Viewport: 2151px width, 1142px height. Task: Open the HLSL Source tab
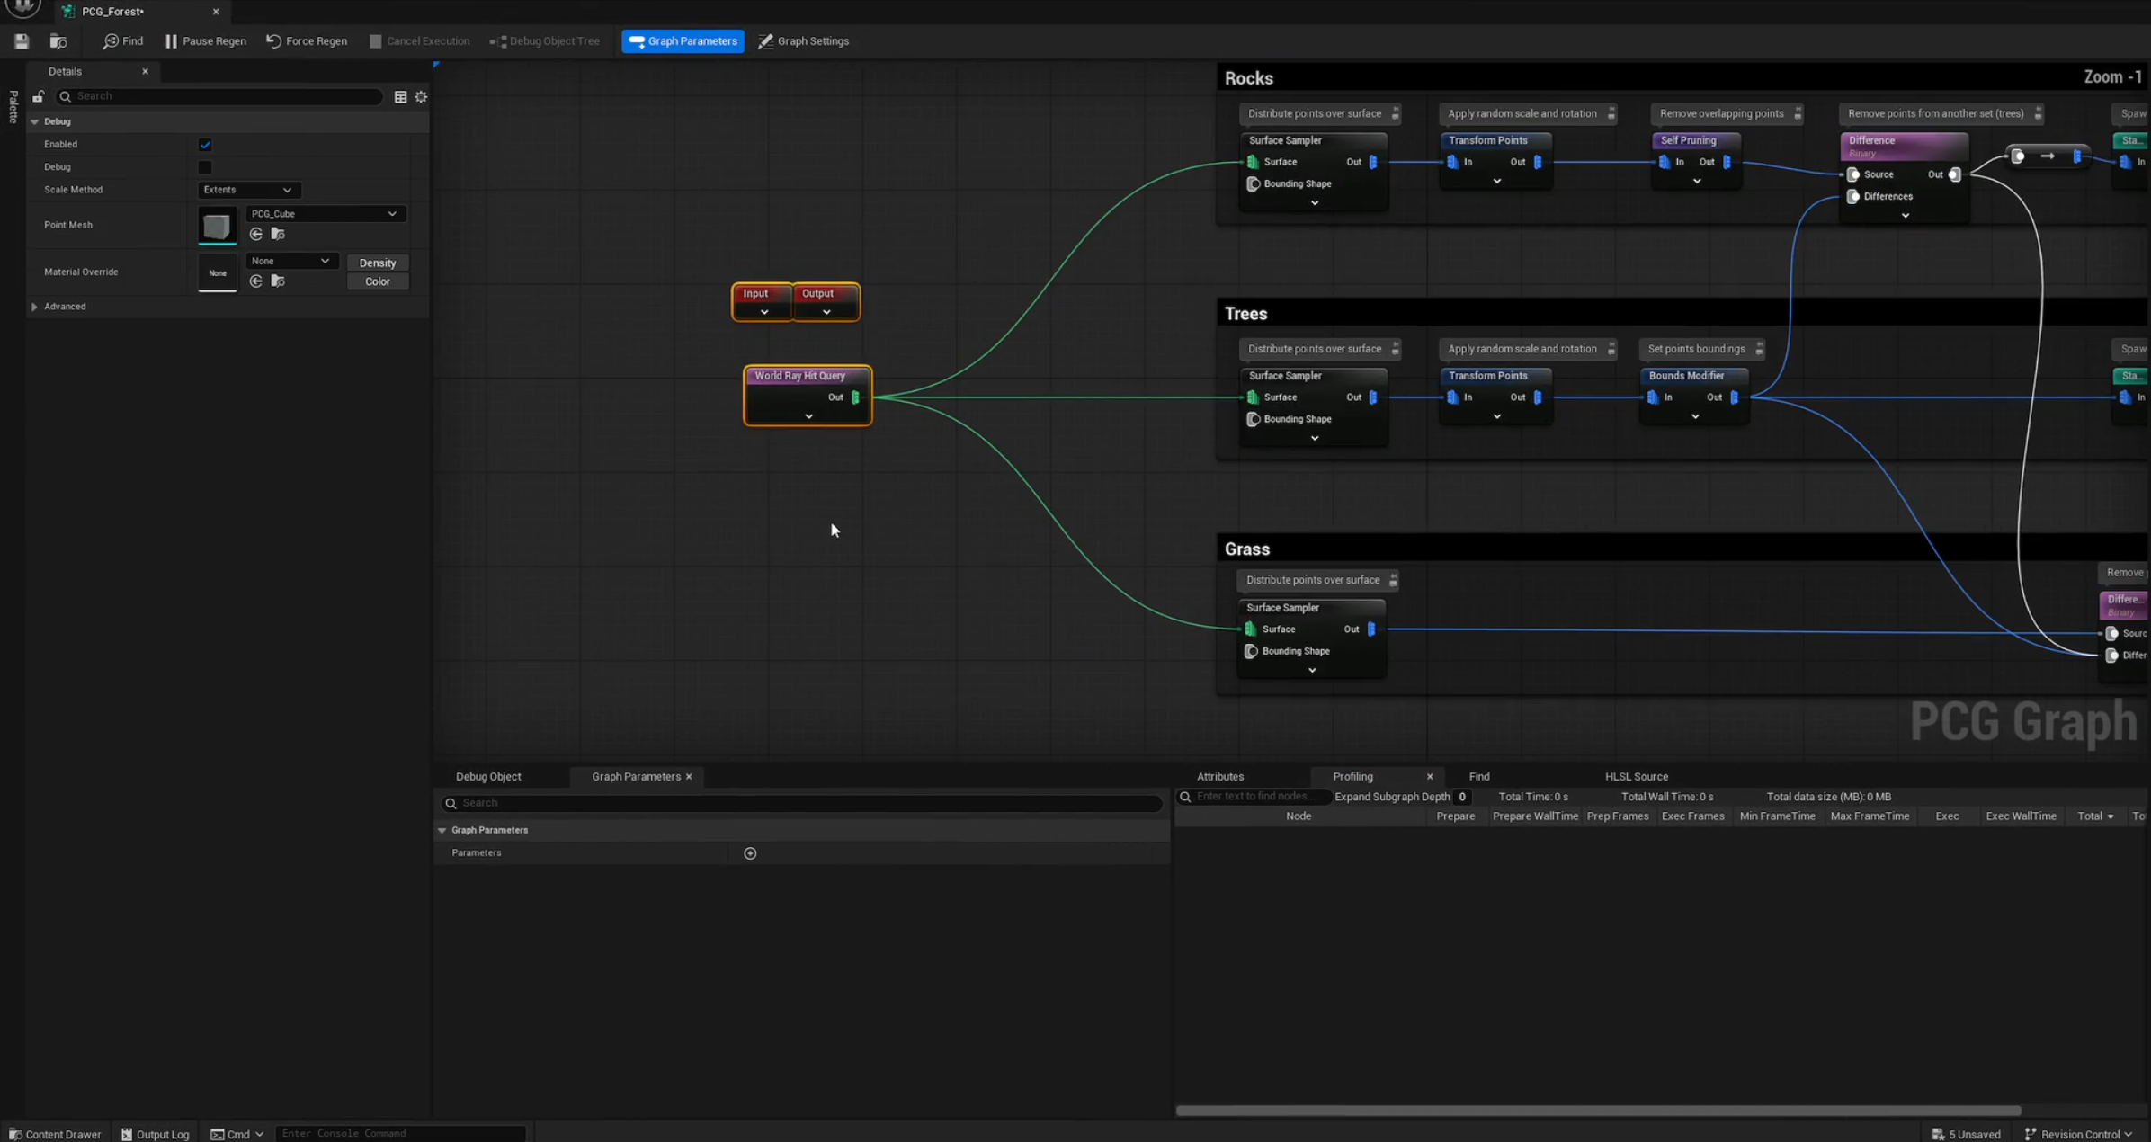tap(1636, 776)
